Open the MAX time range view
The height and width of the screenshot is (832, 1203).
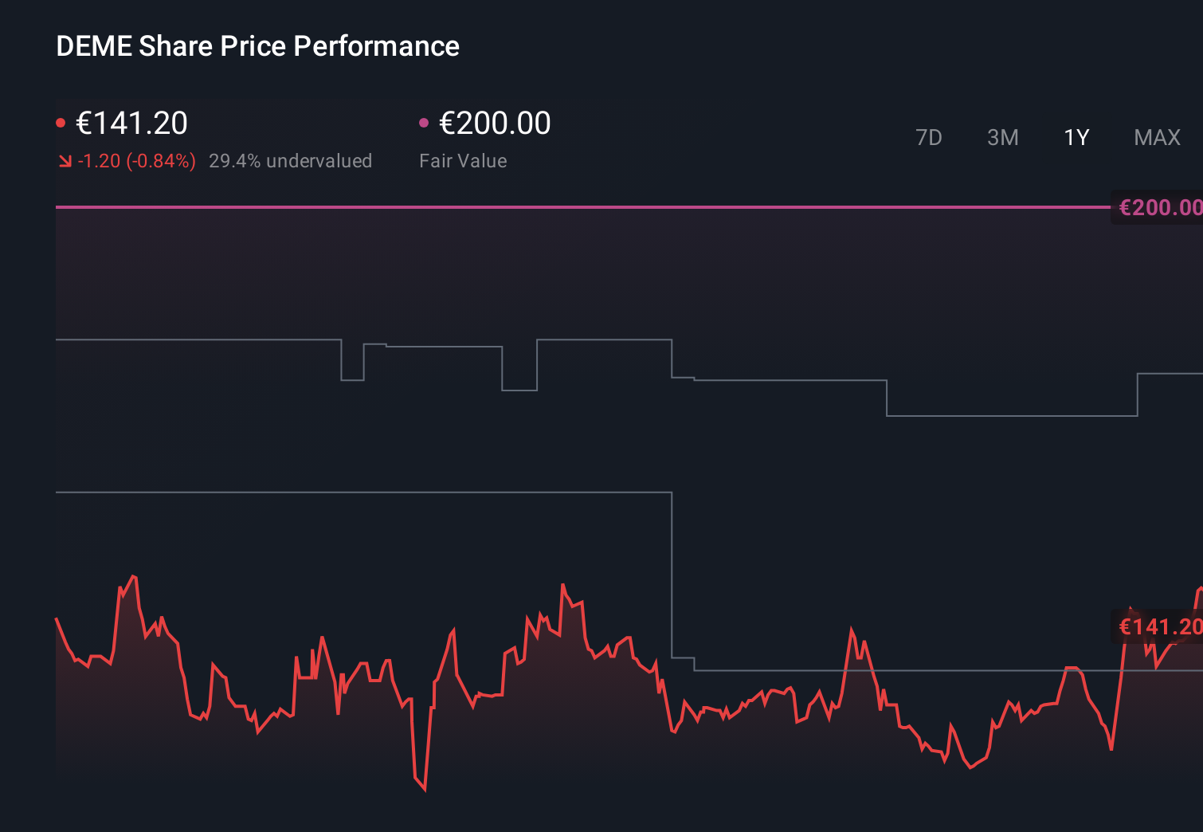tap(1156, 137)
